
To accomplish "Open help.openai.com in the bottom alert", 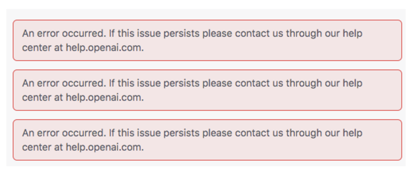I will (104, 147).
